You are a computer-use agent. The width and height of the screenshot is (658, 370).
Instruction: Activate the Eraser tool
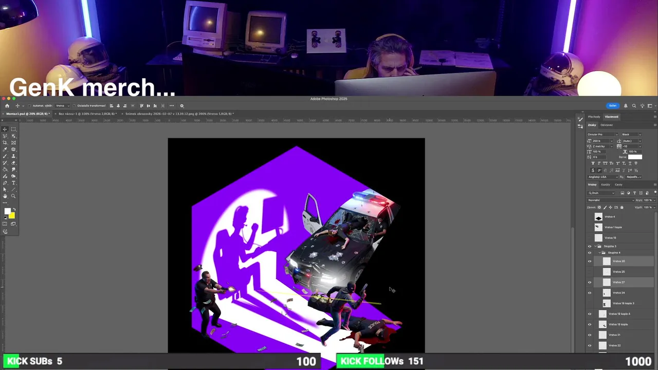tap(13, 162)
